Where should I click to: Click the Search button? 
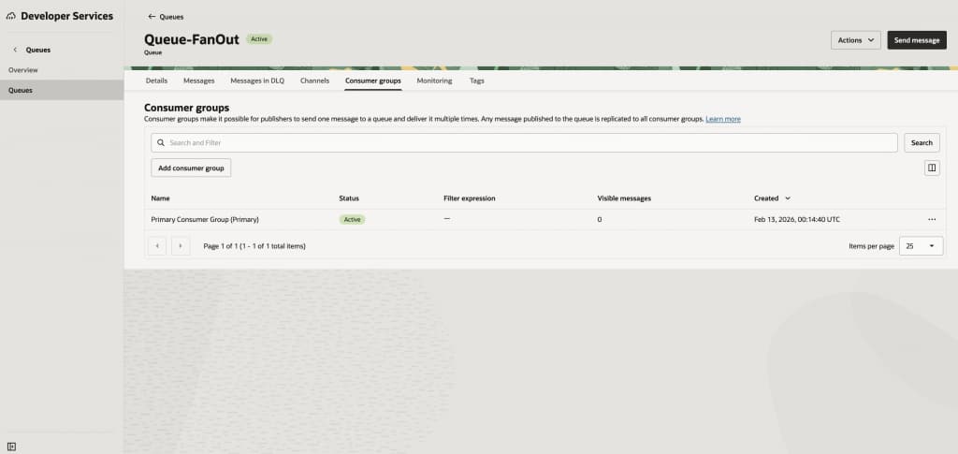click(922, 143)
